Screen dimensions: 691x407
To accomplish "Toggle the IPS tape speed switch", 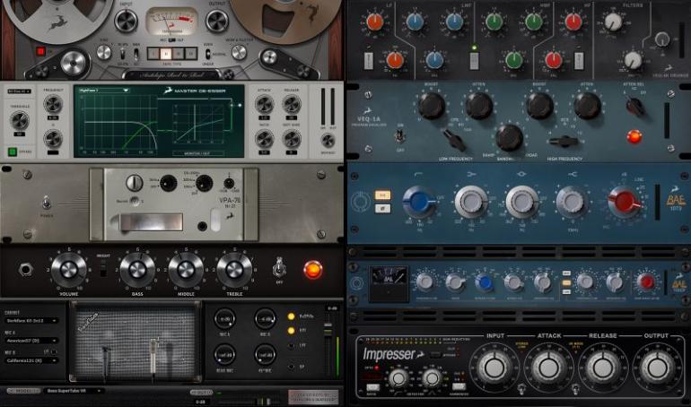I will 123,54.
